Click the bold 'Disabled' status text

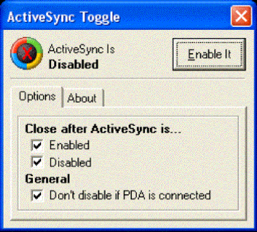[74, 64]
